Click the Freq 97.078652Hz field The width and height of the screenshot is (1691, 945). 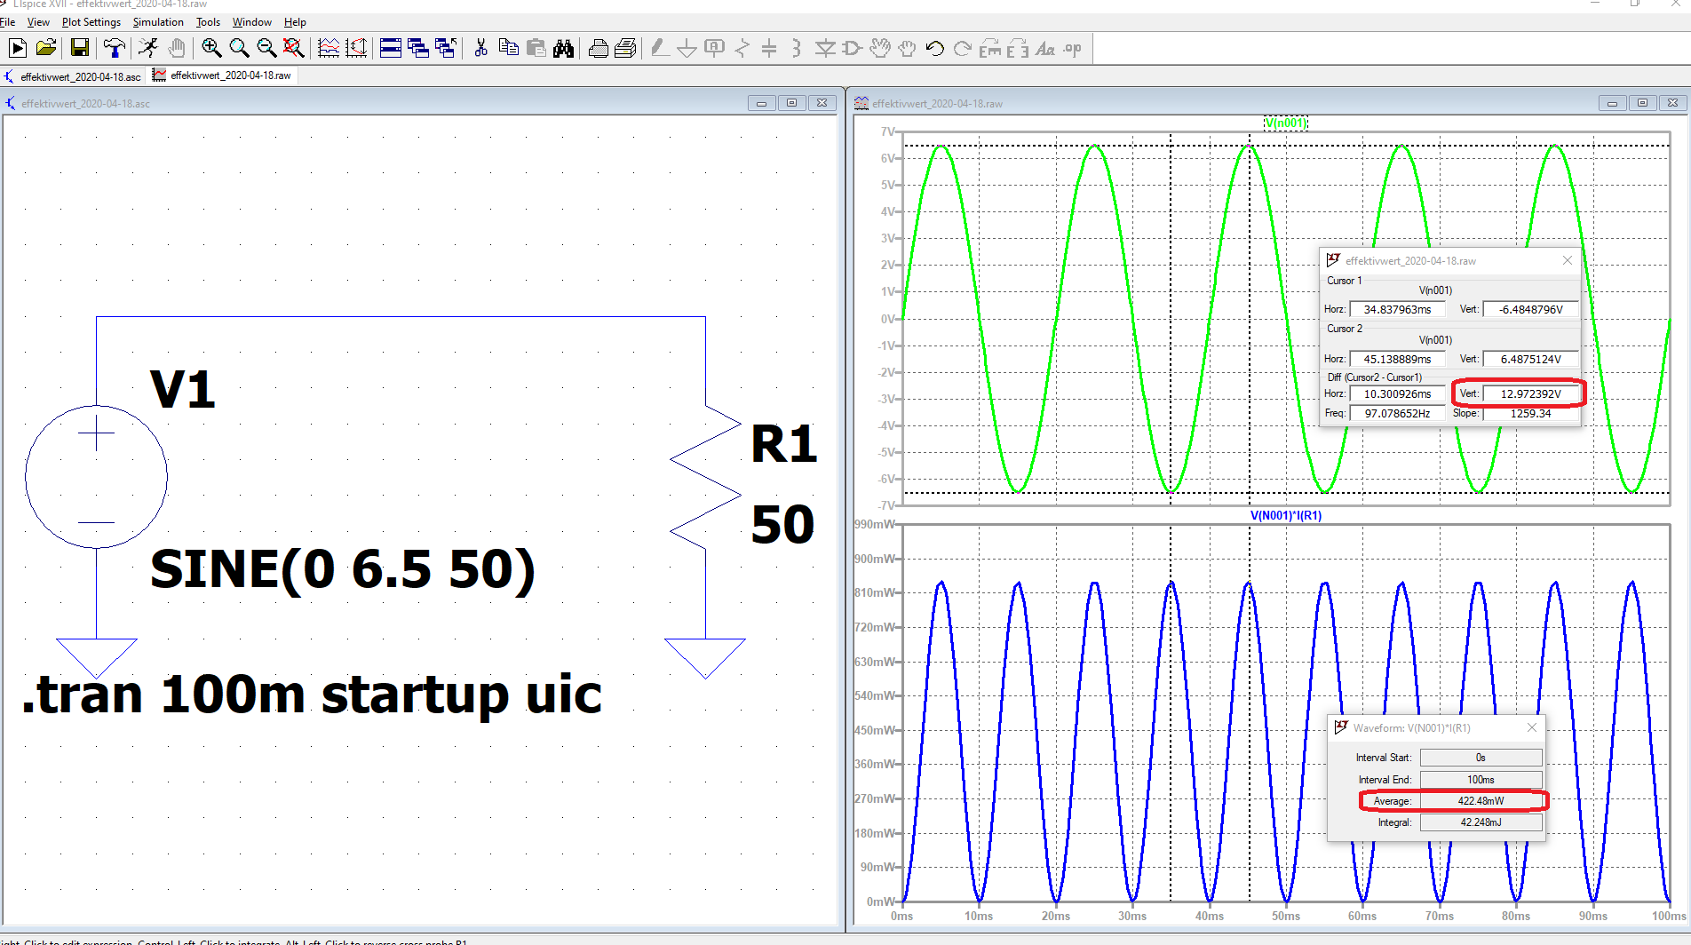click(x=1397, y=413)
